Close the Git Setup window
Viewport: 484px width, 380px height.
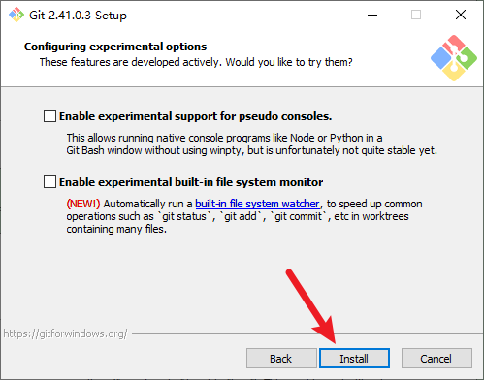pos(461,15)
